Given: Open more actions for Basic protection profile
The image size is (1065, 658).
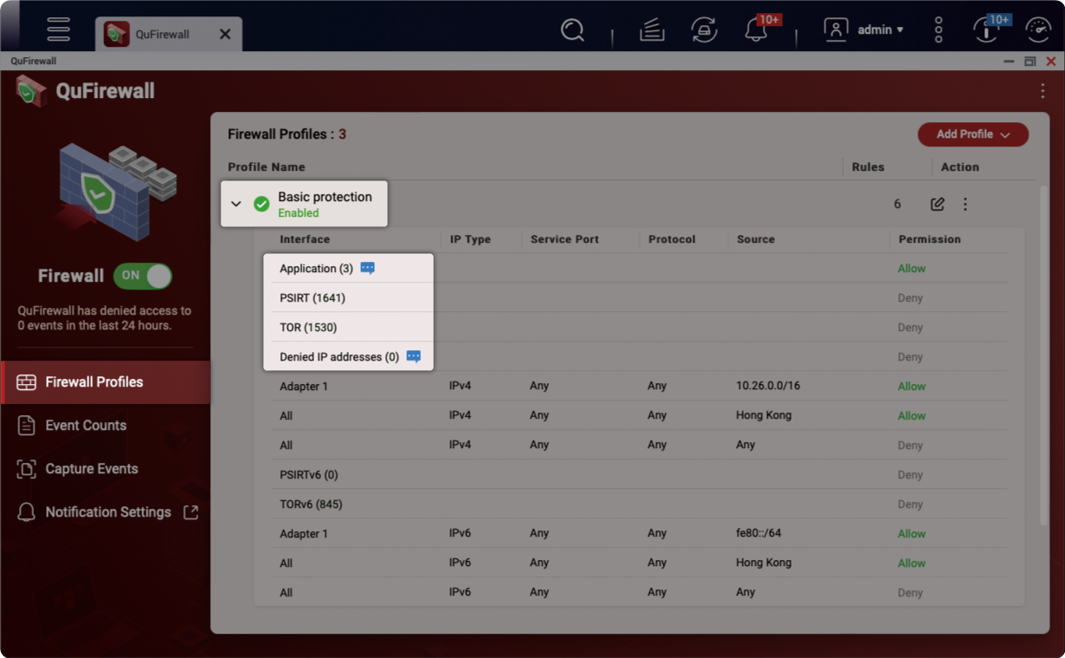Looking at the screenshot, I should pyautogui.click(x=965, y=205).
